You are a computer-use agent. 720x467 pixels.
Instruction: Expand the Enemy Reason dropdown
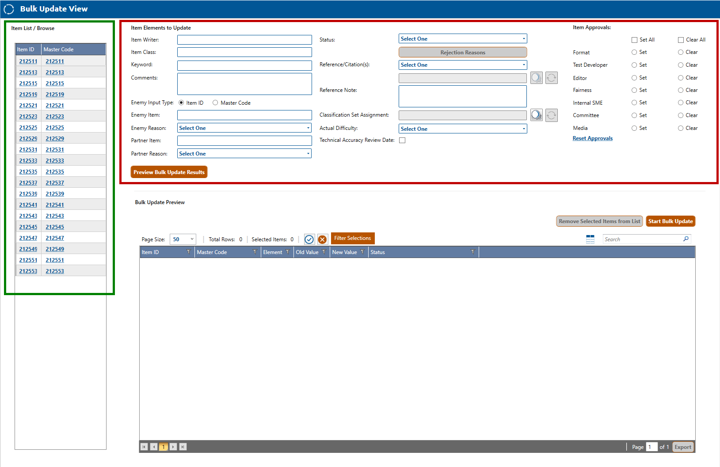[244, 128]
